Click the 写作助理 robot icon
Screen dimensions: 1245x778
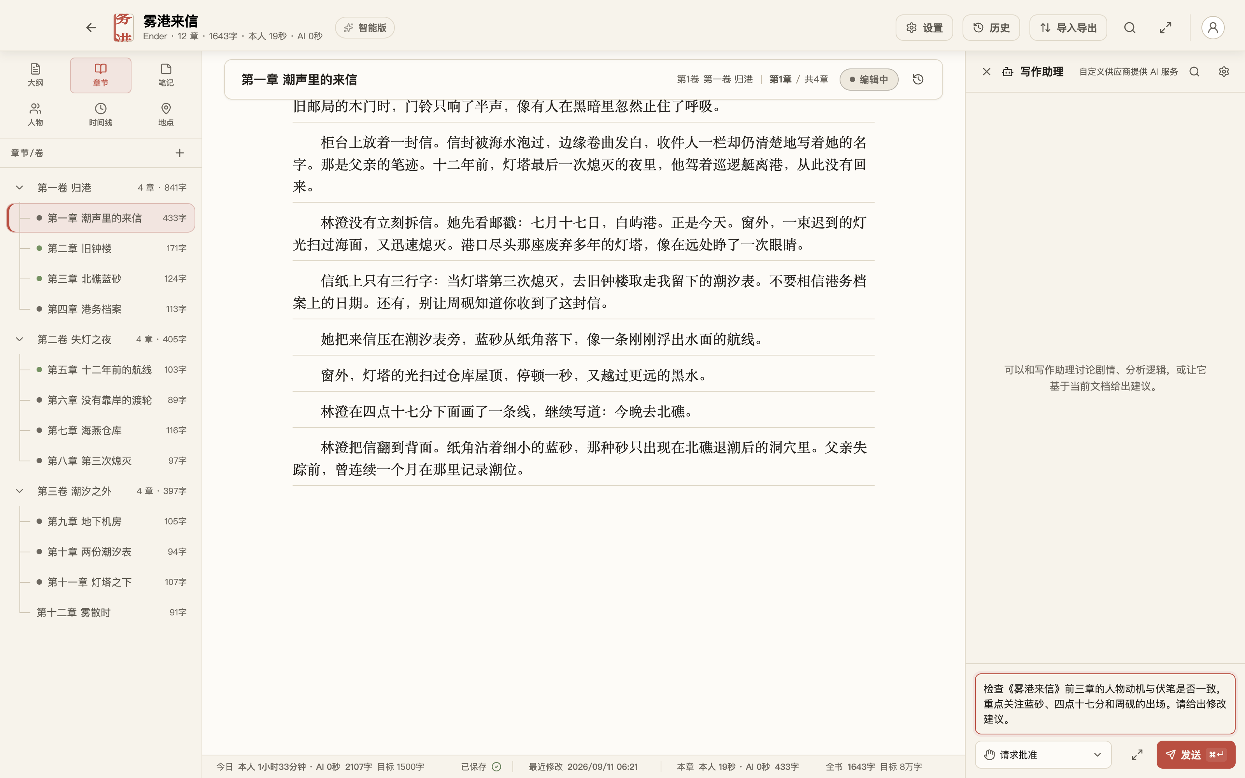[x=1008, y=72]
